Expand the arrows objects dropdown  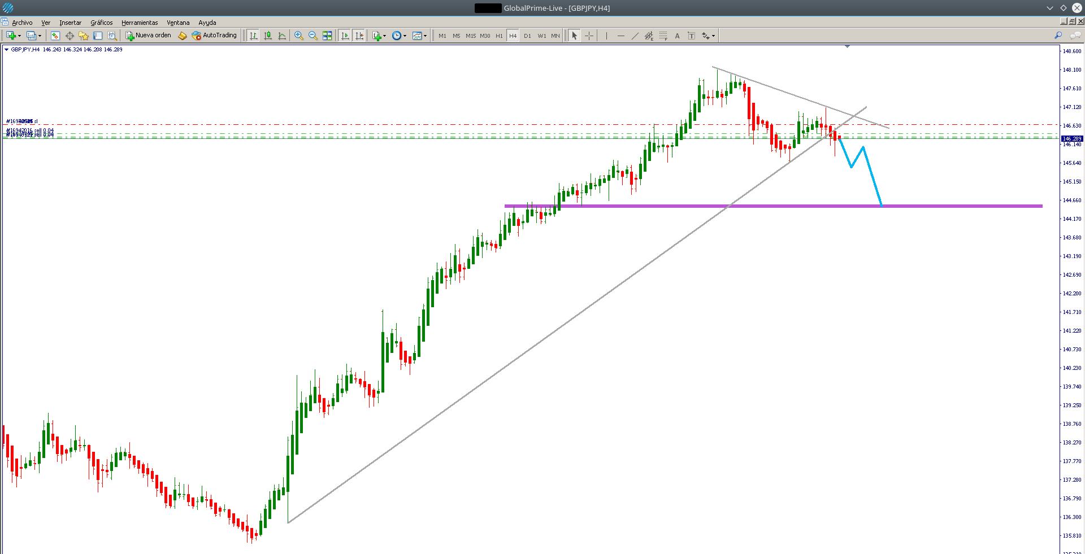[714, 36]
